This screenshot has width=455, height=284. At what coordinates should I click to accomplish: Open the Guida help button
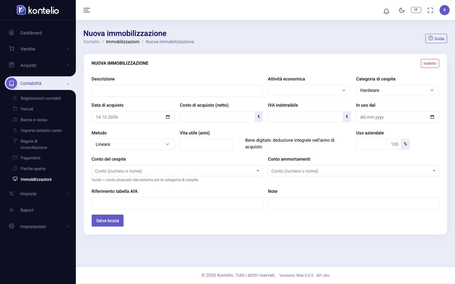click(x=436, y=38)
